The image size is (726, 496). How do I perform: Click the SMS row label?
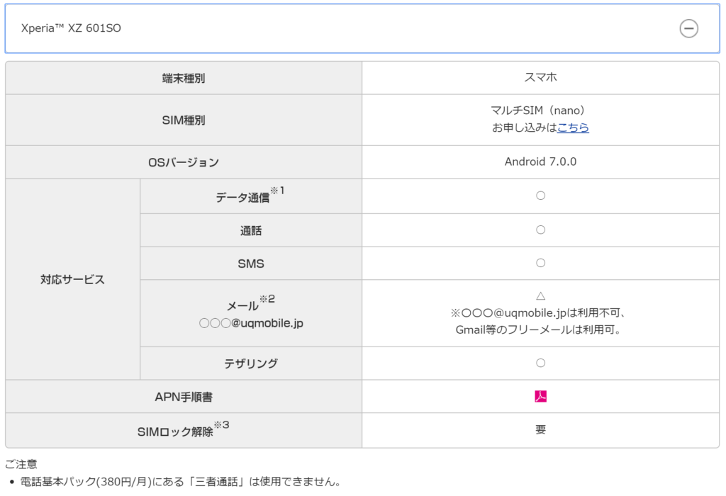(251, 264)
